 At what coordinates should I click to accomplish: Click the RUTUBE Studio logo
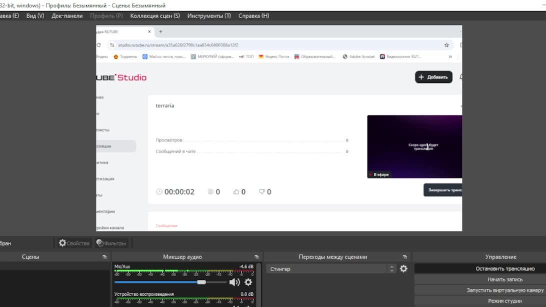click(x=121, y=77)
